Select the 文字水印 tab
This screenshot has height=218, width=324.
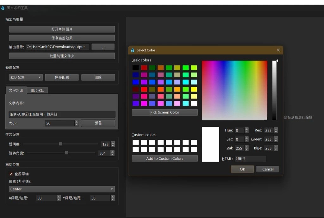(16, 90)
